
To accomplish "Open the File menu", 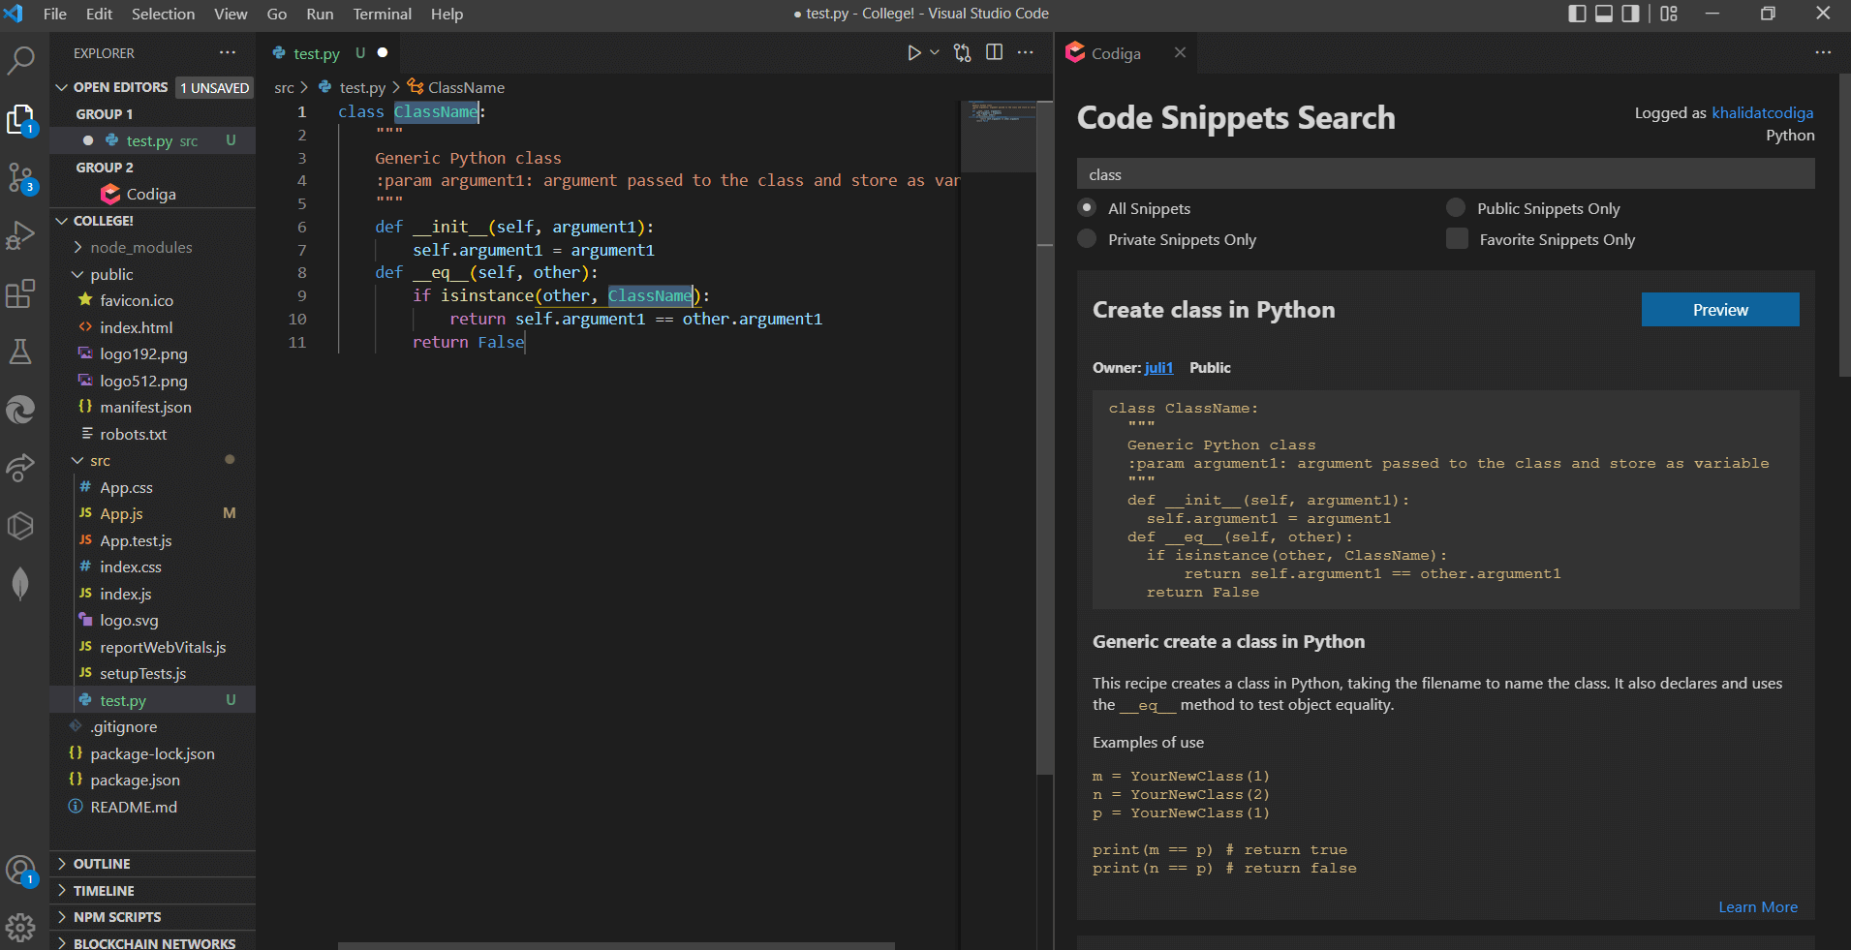I will [x=55, y=14].
